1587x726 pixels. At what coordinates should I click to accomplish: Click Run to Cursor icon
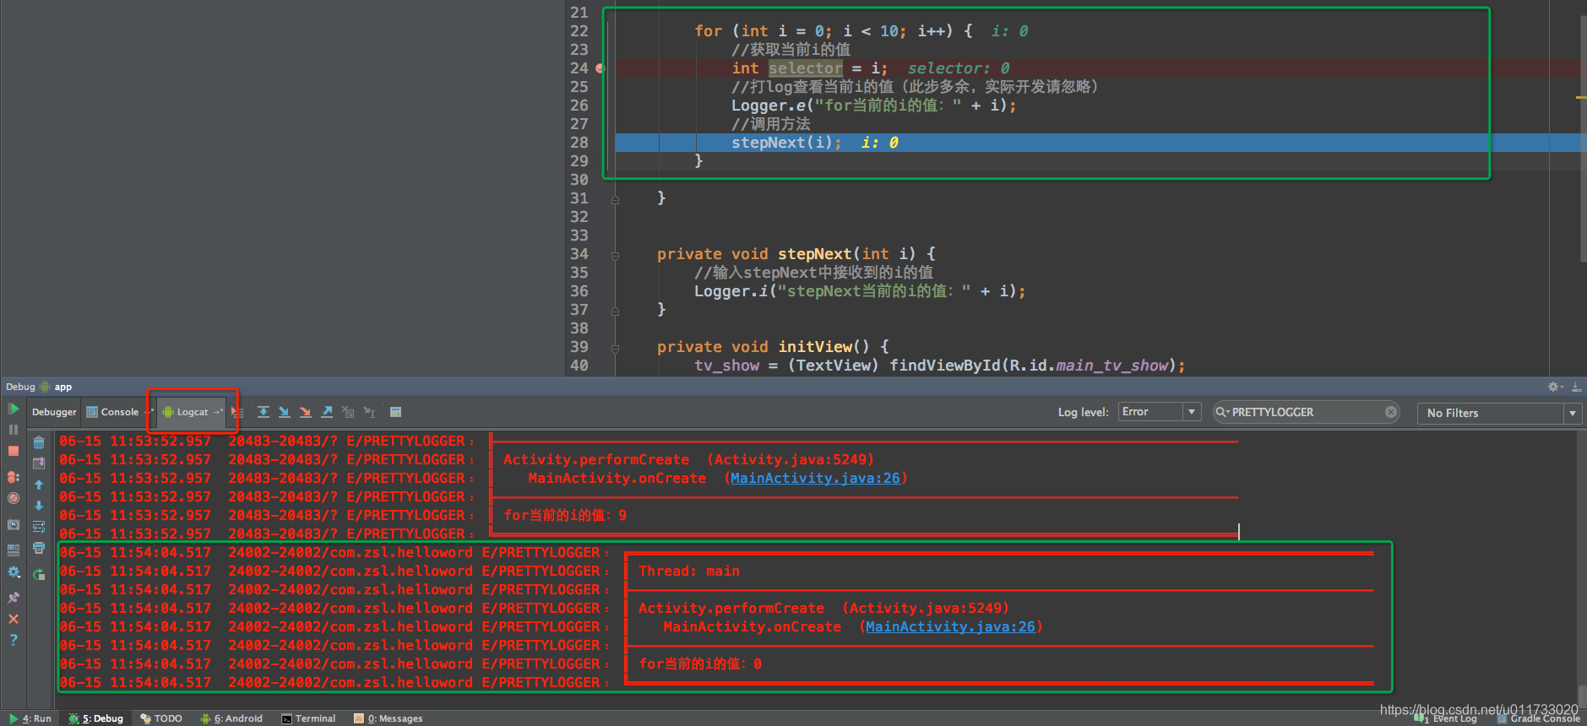[x=369, y=412]
